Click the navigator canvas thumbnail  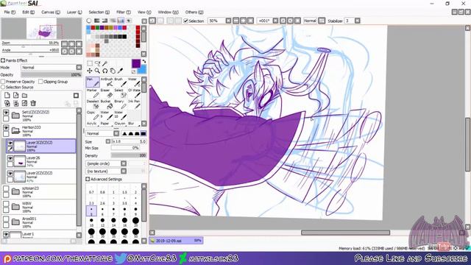click(x=41, y=29)
